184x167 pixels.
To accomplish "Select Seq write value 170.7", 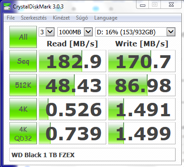I will pos(142,61).
